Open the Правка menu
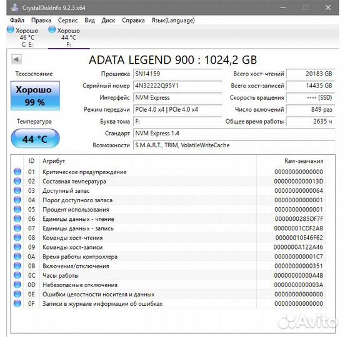The height and width of the screenshot is (337, 345). (x=41, y=21)
